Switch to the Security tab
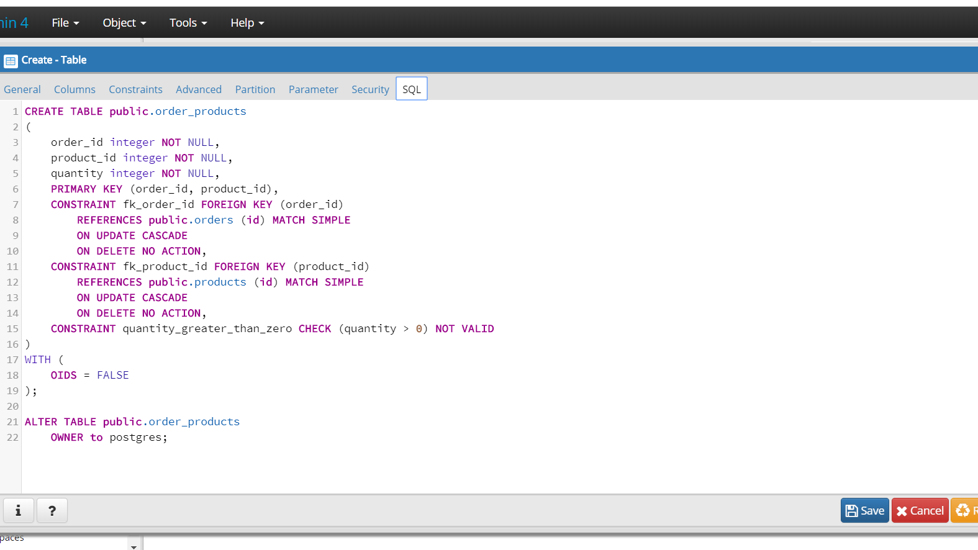Screen dimensions: 978x550 370,89
